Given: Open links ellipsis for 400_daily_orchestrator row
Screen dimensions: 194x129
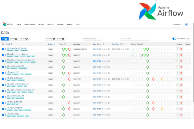Looking at the screenshot, I should coord(188,79).
